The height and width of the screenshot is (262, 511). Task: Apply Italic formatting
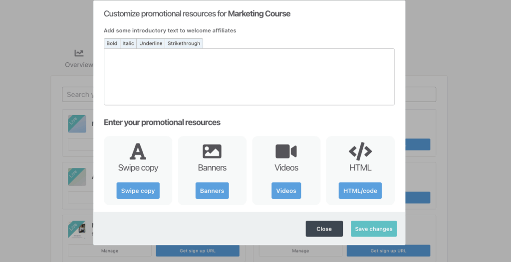[x=128, y=43]
